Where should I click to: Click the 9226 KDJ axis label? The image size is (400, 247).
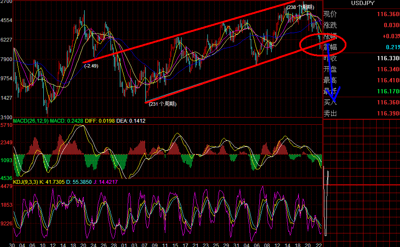coord(6,224)
